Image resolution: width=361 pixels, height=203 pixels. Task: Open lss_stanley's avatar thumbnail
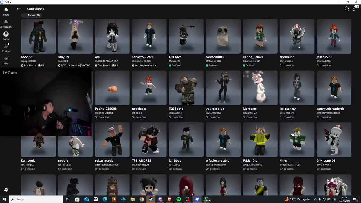tap(297, 88)
